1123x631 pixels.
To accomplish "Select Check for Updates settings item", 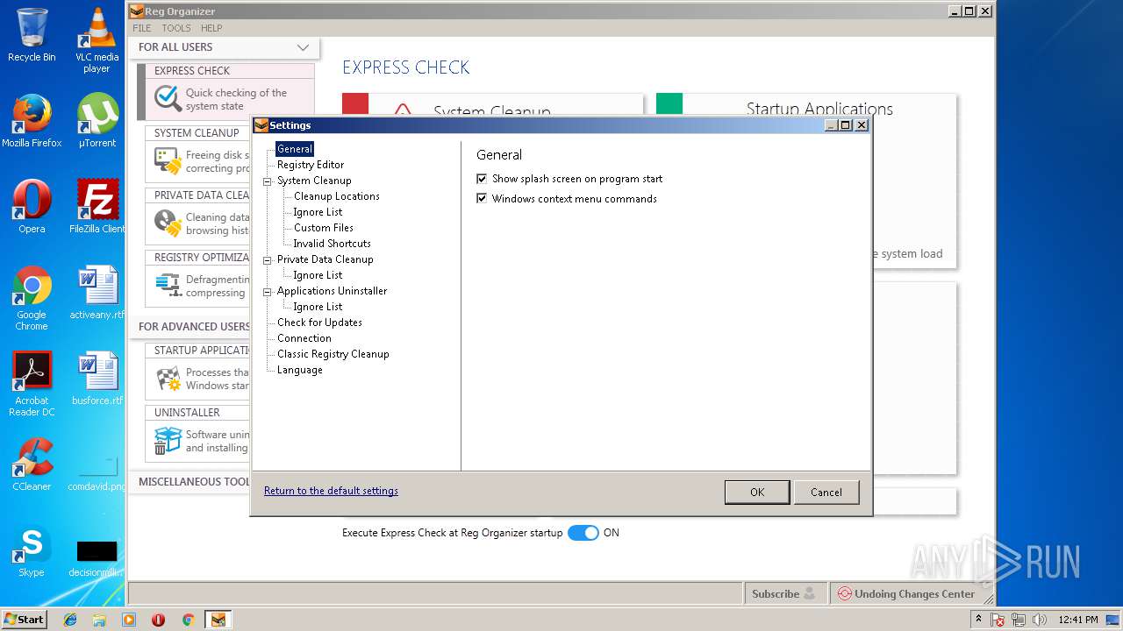I will click(x=319, y=323).
